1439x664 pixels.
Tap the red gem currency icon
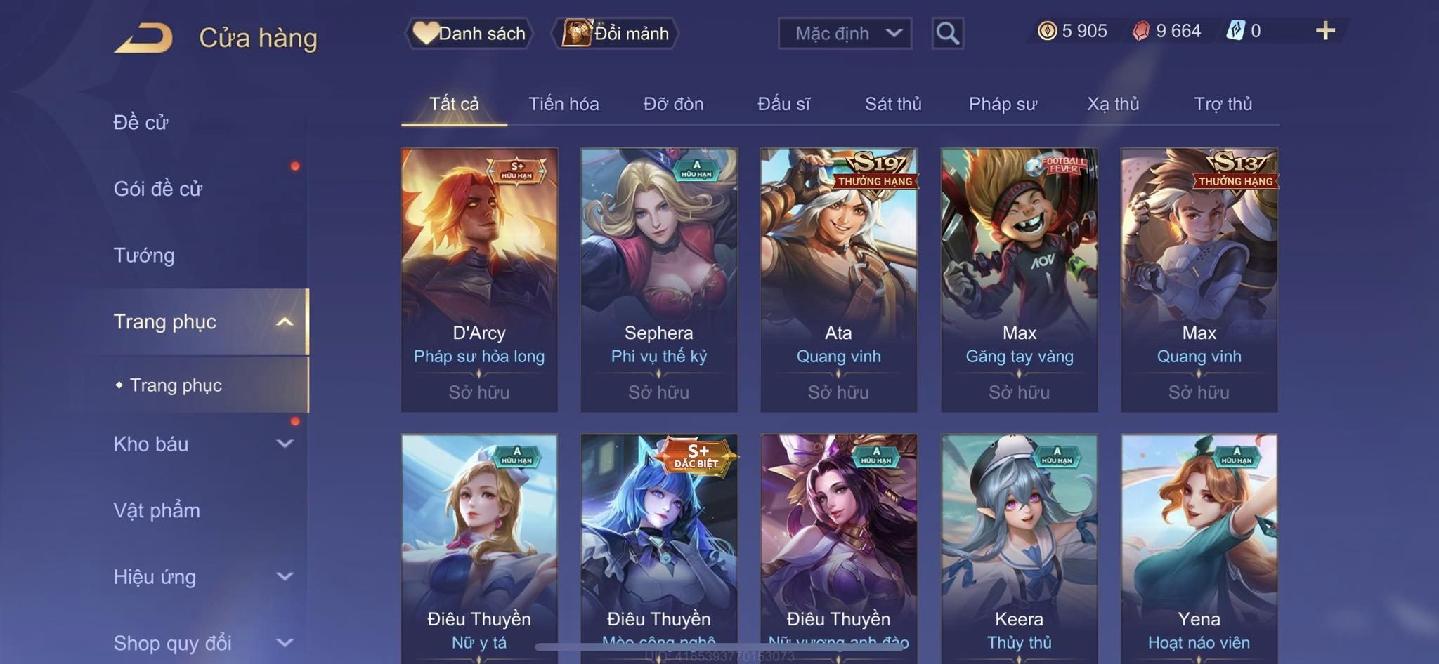coord(1141,31)
